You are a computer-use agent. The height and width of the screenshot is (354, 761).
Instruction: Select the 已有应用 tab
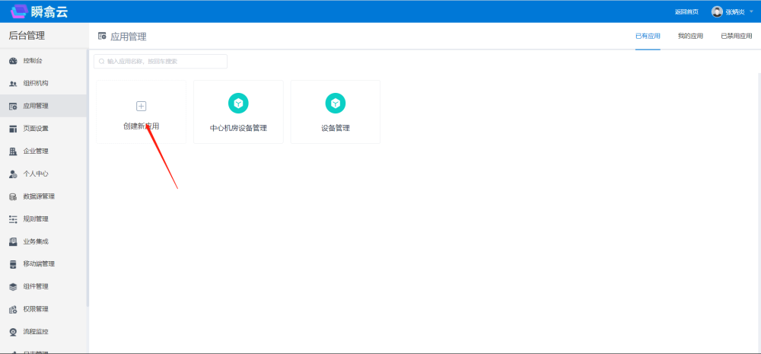point(648,36)
